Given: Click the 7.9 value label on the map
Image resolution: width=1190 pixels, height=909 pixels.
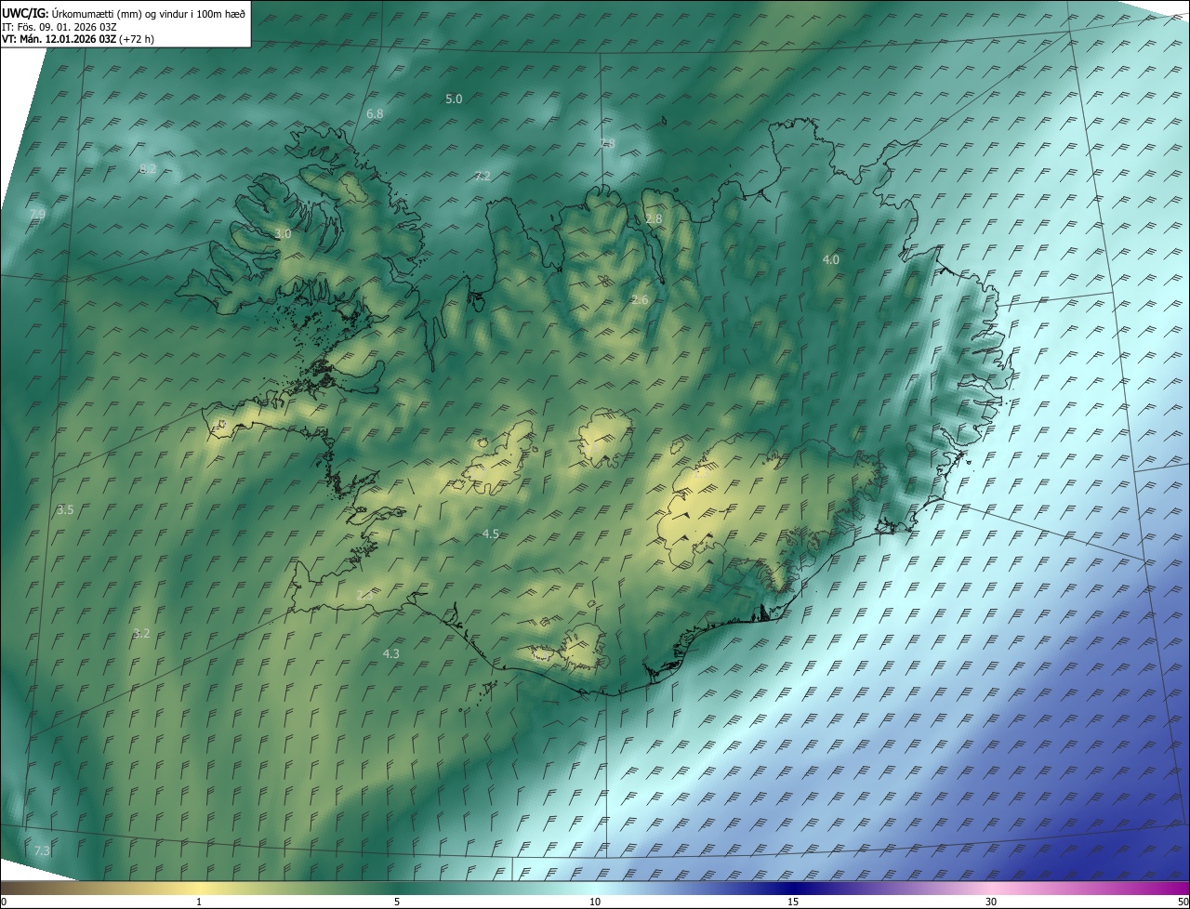Looking at the screenshot, I should click(37, 214).
